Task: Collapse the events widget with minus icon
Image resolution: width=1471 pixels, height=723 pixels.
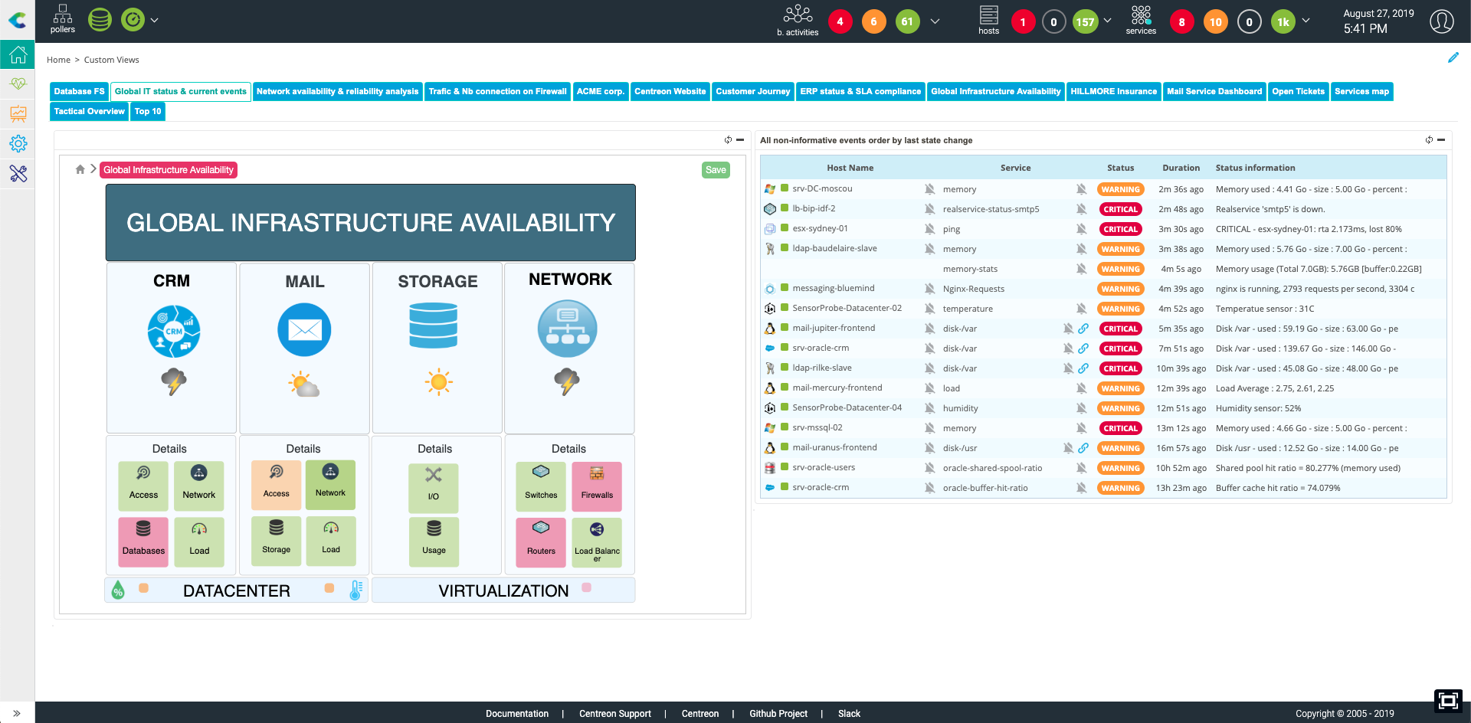Action: [1441, 140]
